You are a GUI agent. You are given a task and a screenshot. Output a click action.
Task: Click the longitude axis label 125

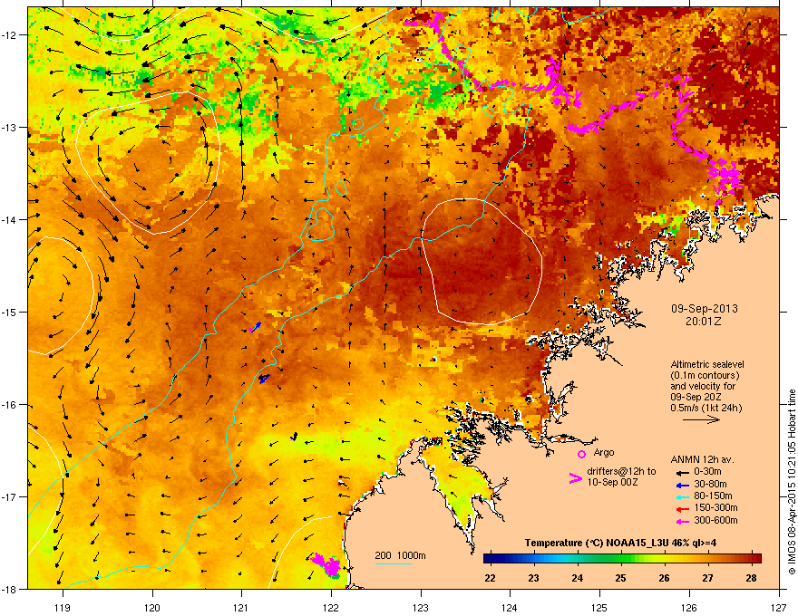pyautogui.click(x=599, y=607)
